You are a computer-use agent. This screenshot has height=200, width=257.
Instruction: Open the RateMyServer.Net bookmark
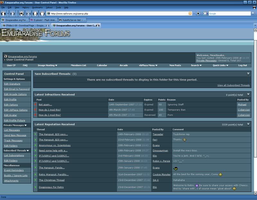[72, 20]
